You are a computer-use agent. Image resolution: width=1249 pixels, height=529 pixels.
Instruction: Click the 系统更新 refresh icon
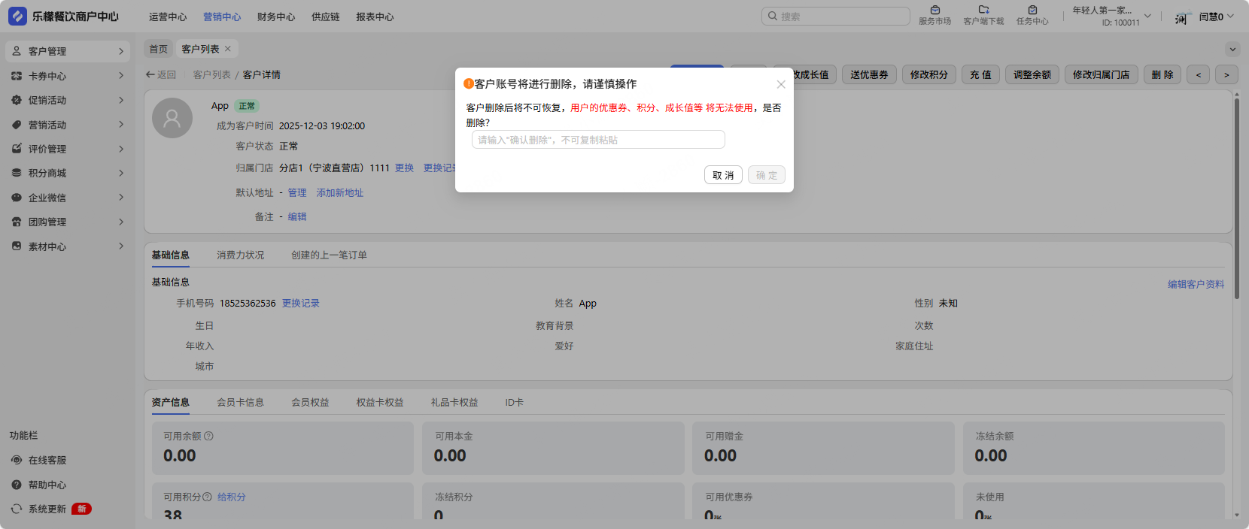coord(17,509)
